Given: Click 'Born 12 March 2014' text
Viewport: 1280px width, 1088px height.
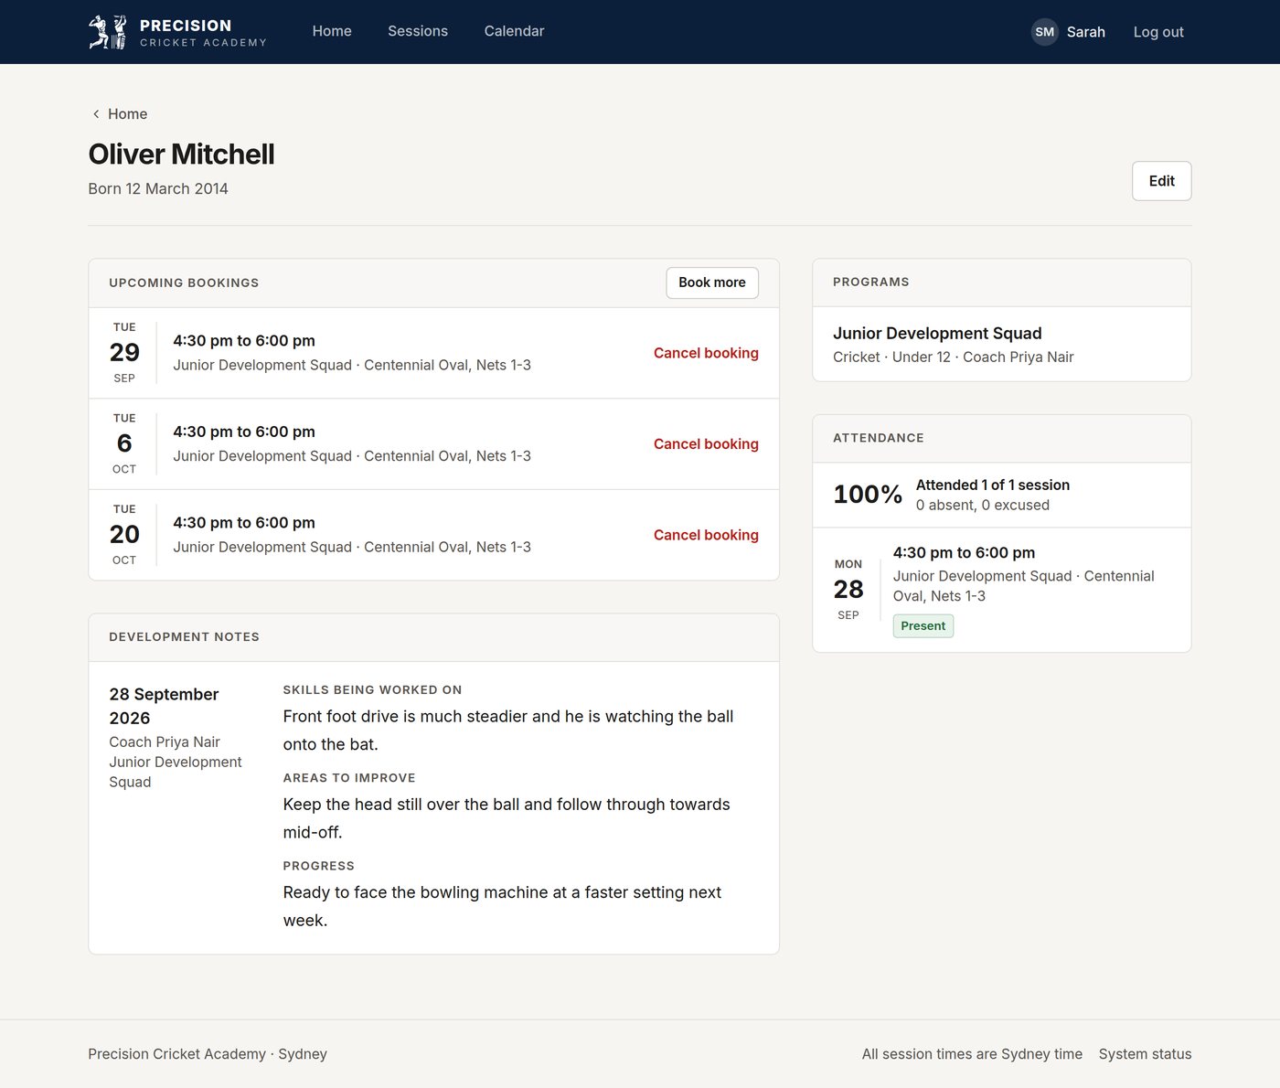Looking at the screenshot, I should (x=158, y=189).
